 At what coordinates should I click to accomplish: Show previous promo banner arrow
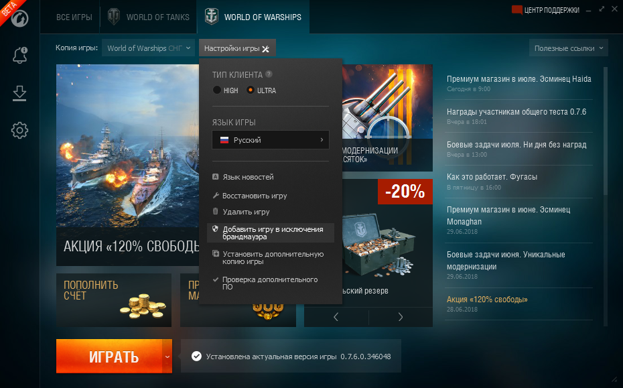pyautogui.click(x=336, y=317)
